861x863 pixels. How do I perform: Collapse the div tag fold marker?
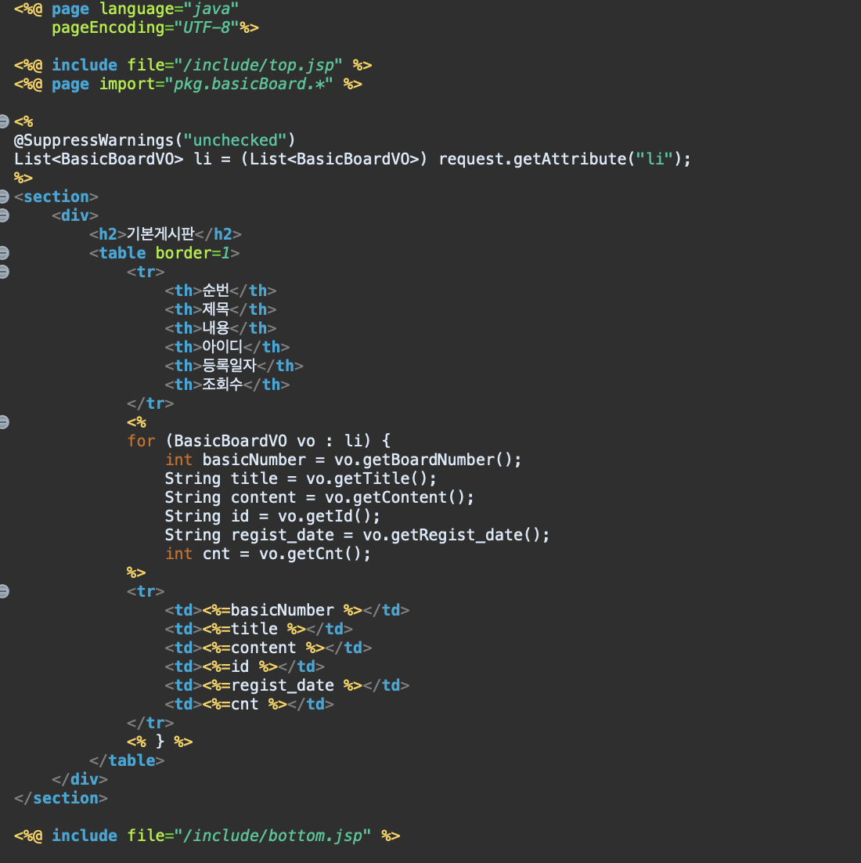[x=4, y=215]
